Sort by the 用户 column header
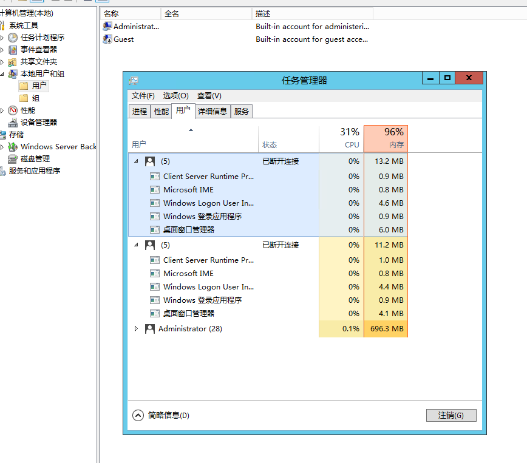 [x=193, y=139]
